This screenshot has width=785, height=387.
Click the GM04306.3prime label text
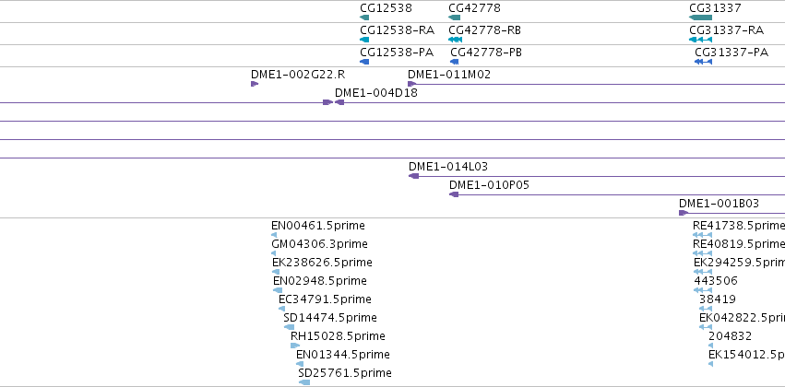tap(319, 243)
